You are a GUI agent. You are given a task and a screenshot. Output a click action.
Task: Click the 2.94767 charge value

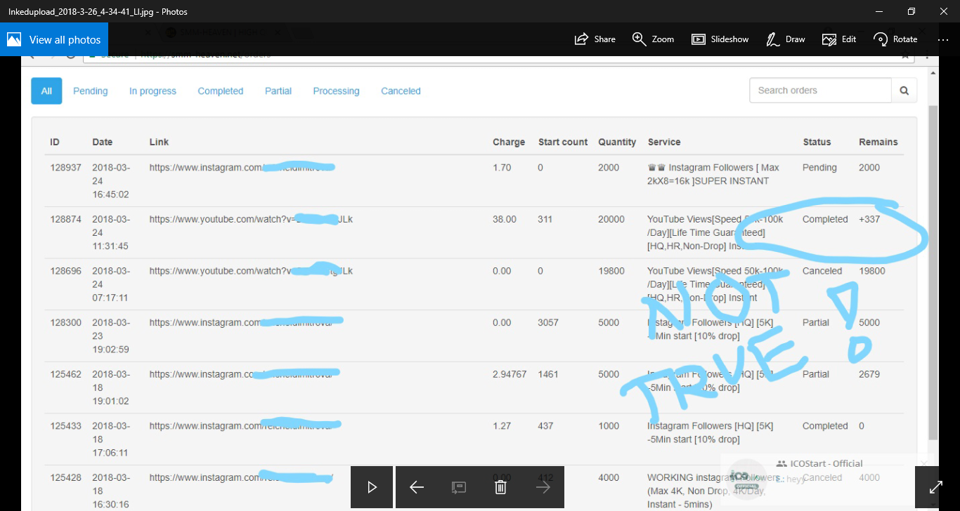click(x=510, y=374)
